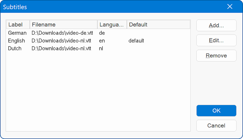Confirm with the OK button

coord(216,111)
